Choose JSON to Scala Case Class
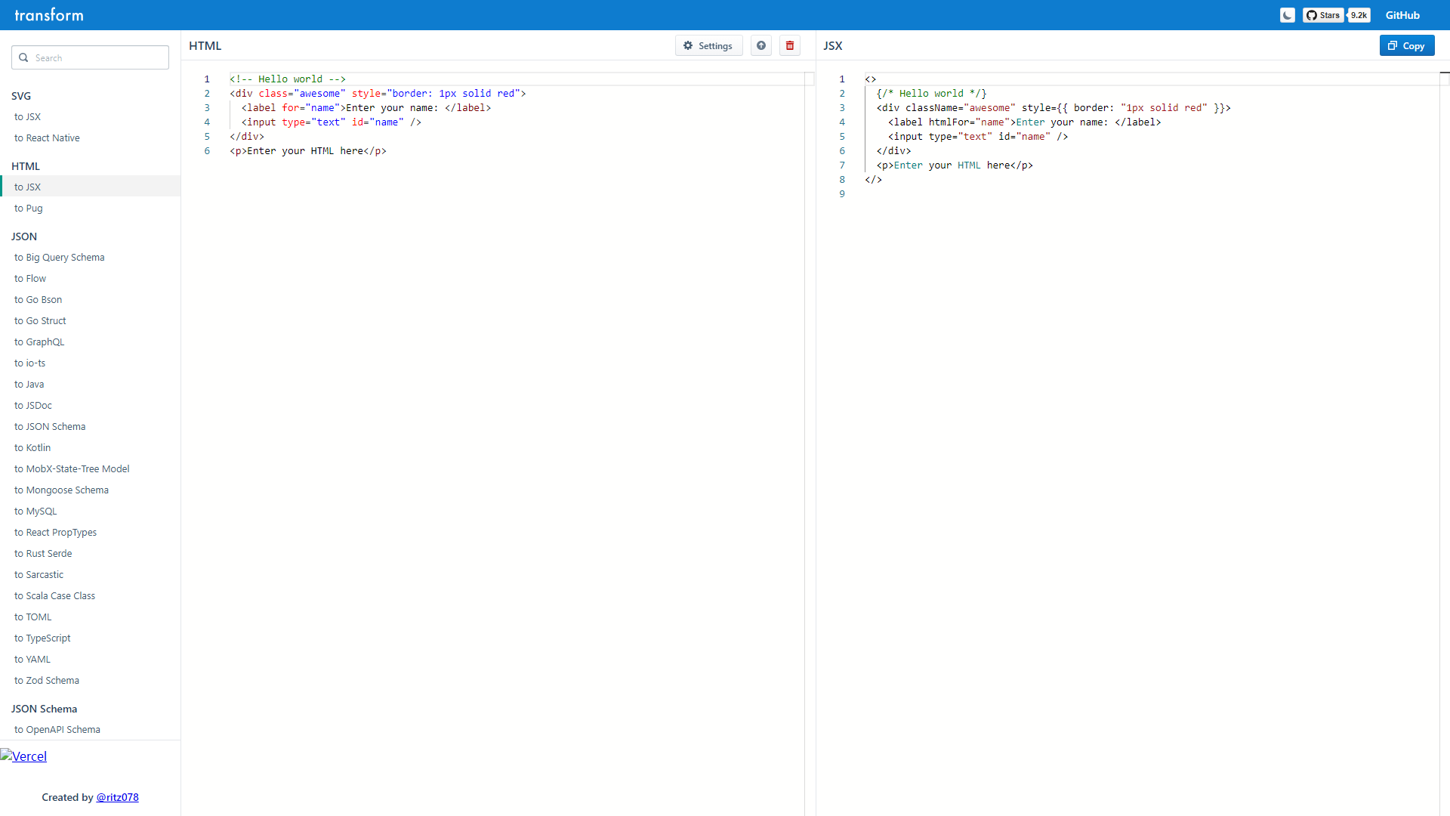Image resolution: width=1450 pixels, height=816 pixels. (x=90, y=595)
